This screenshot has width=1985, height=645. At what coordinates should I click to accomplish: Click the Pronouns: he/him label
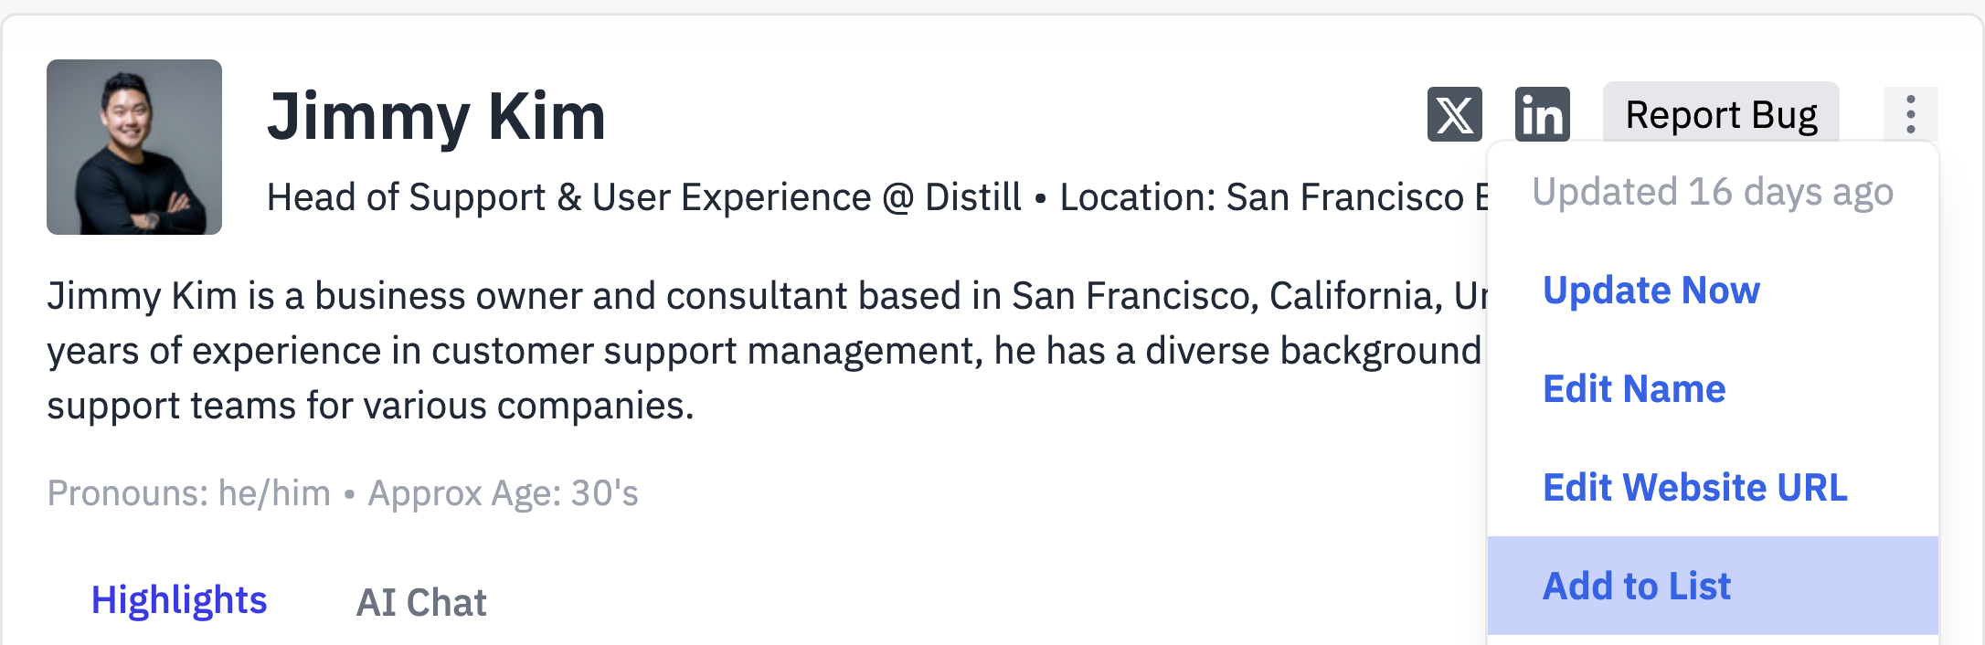pyautogui.click(x=189, y=493)
